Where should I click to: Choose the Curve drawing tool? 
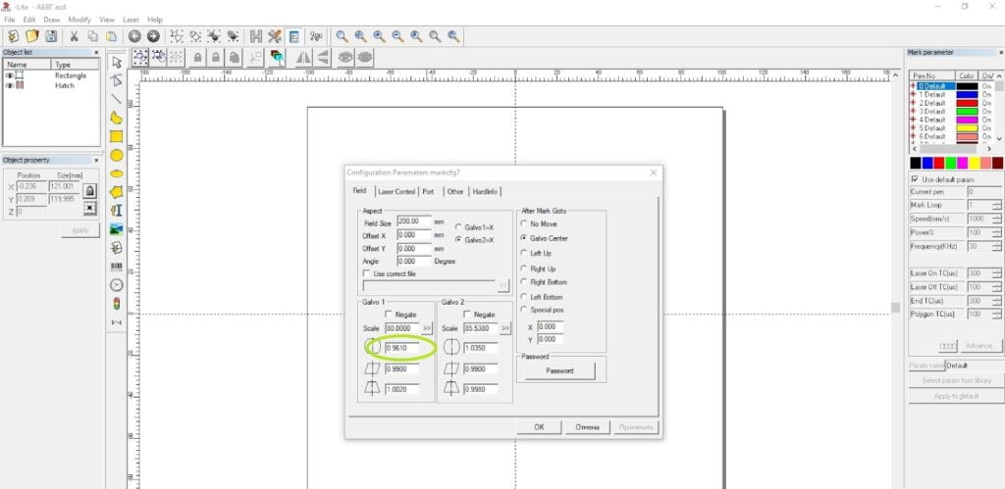[116, 118]
